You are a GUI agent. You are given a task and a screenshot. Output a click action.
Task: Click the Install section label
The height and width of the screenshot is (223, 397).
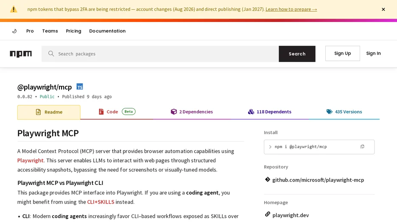pyautogui.click(x=271, y=132)
